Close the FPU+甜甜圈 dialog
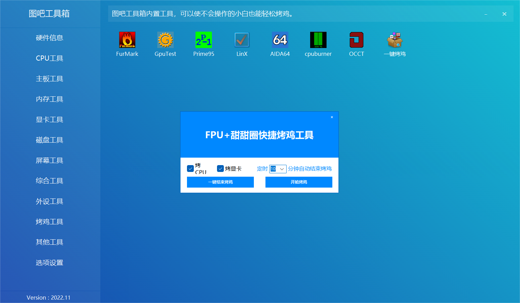This screenshot has height=303, width=520. [332, 117]
